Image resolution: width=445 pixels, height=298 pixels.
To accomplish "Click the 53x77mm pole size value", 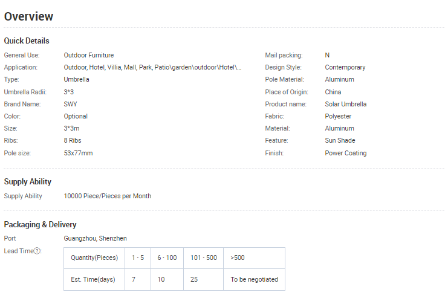I will coord(78,153).
